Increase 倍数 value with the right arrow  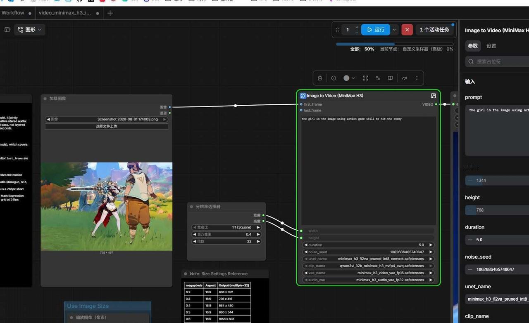[x=258, y=241]
